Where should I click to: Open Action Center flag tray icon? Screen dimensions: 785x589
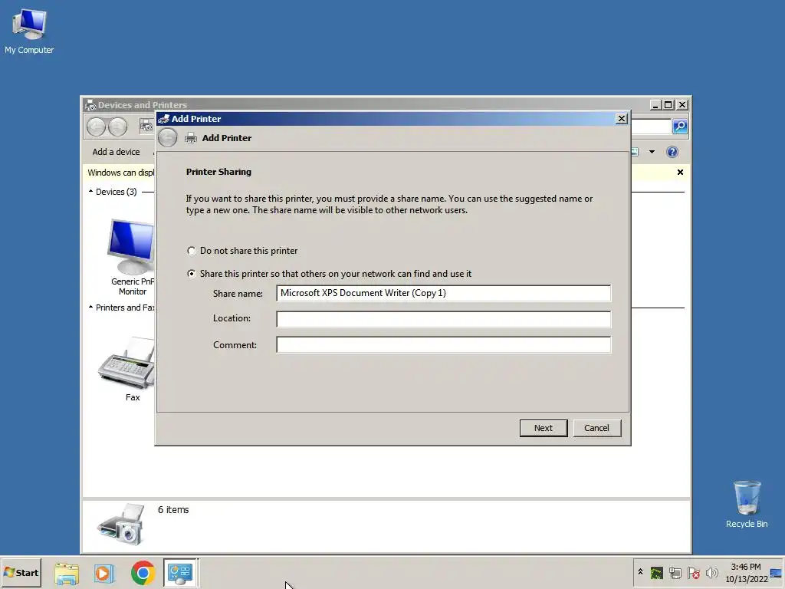click(693, 572)
